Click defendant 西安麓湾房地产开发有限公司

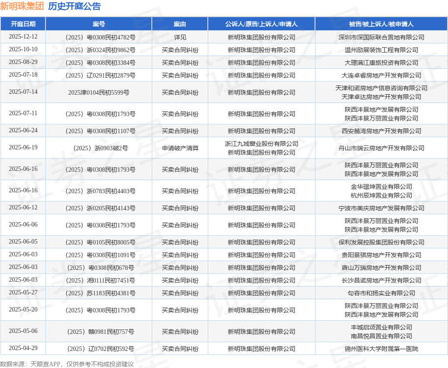(381, 131)
